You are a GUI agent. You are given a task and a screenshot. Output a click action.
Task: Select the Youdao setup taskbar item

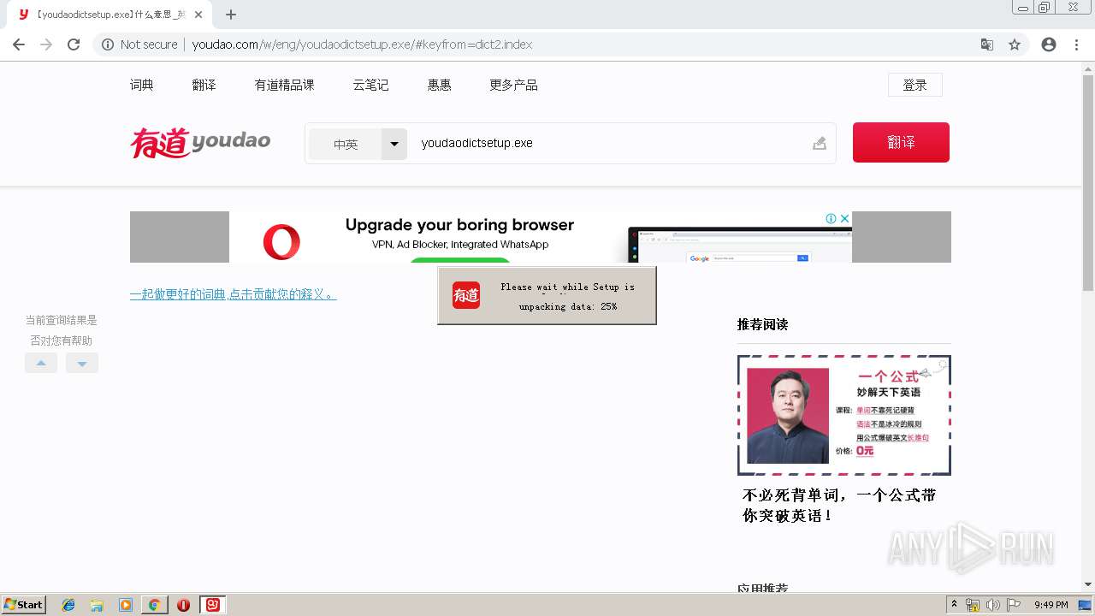[x=213, y=605]
